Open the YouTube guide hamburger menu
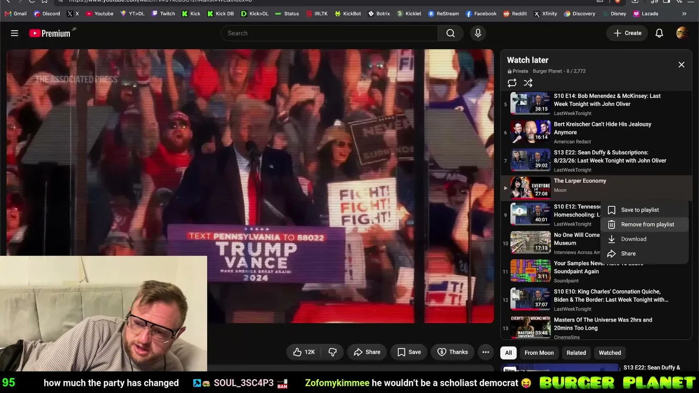Viewport: 699px width, 393px height. (15, 33)
